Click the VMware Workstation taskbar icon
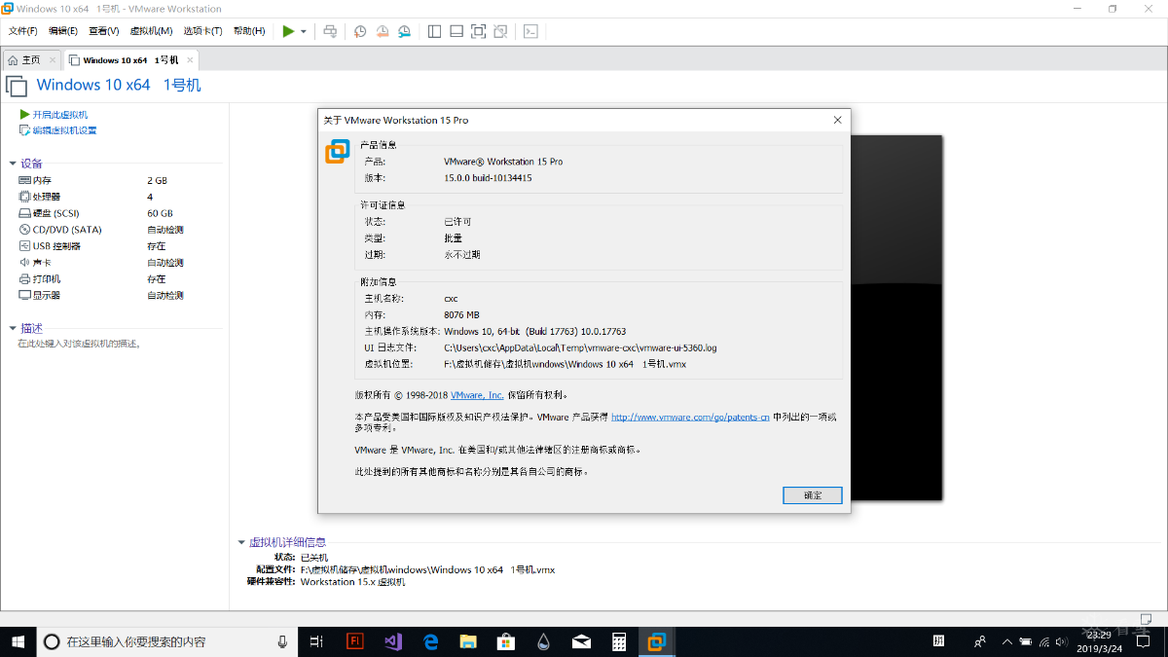1168x657 pixels. click(x=656, y=641)
